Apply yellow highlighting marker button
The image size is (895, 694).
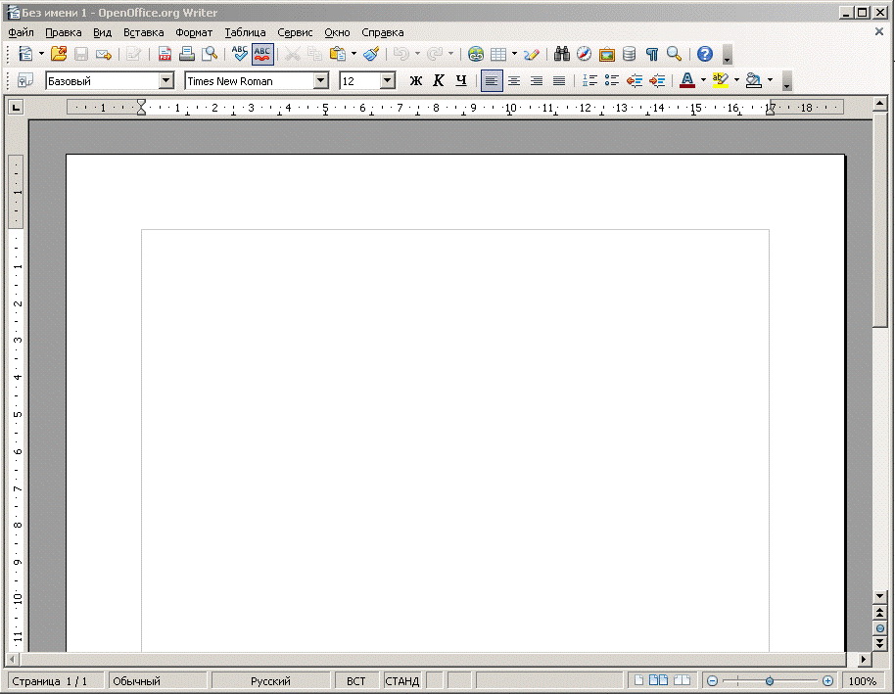point(721,80)
